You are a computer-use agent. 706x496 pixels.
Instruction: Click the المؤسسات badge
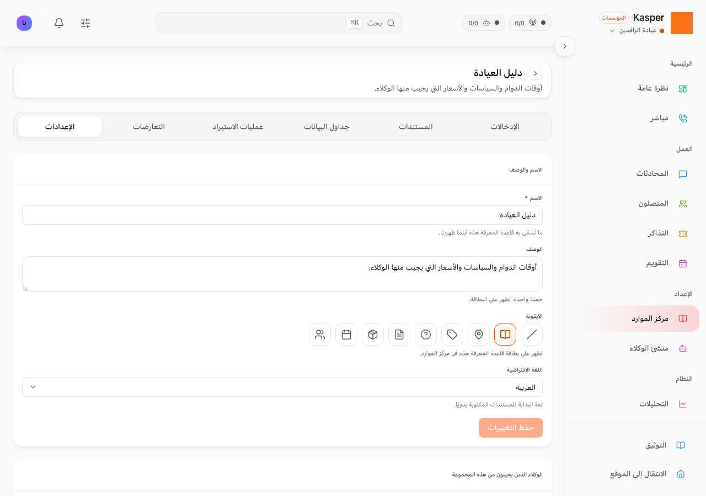coord(613,18)
